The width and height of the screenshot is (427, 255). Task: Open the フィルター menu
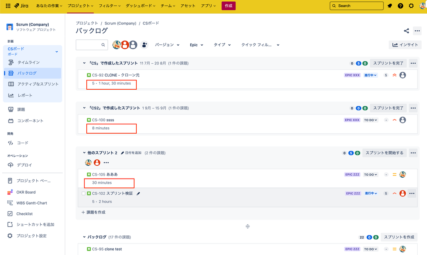click(108, 6)
